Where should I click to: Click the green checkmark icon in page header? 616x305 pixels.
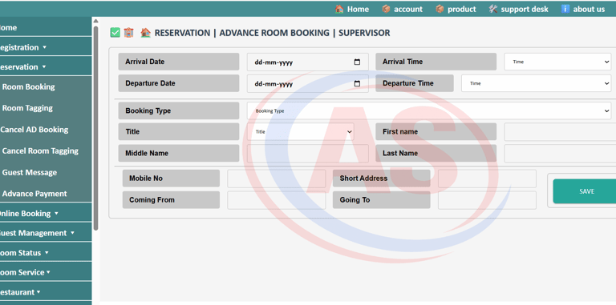(x=115, y=33)
